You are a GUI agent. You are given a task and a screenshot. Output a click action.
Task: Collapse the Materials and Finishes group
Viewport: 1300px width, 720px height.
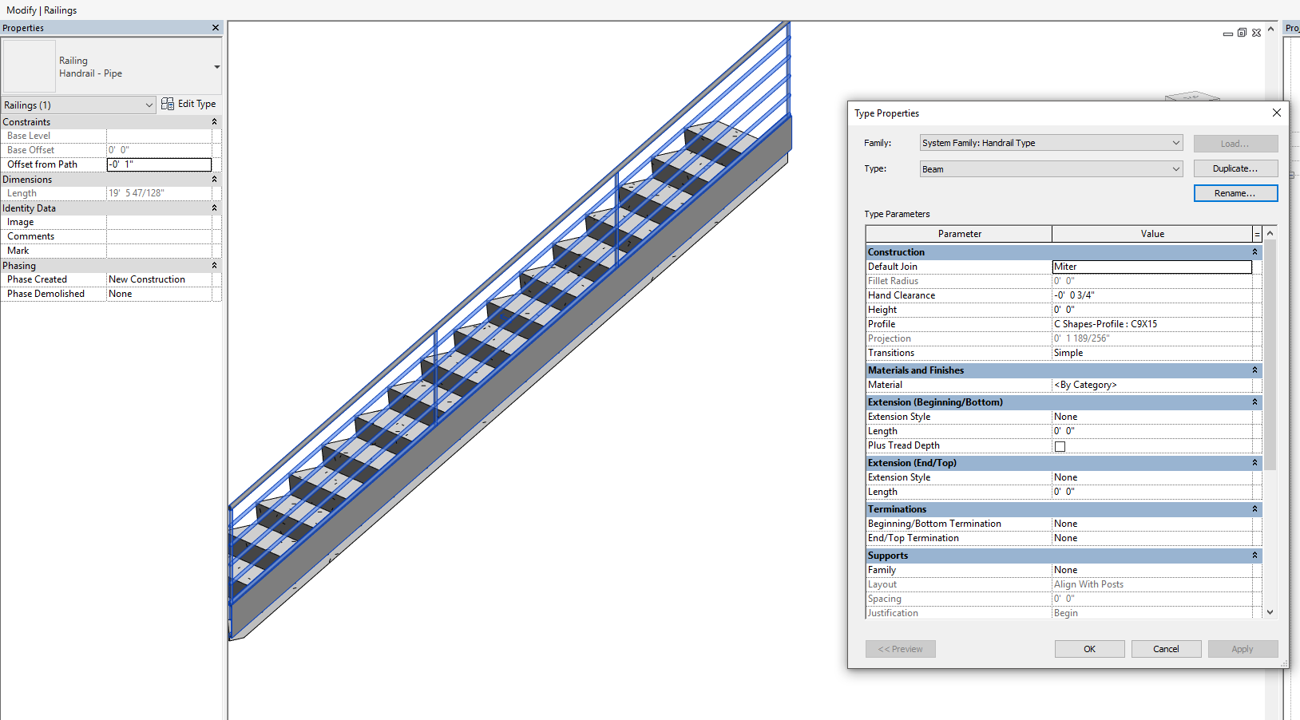[1254, 370]
